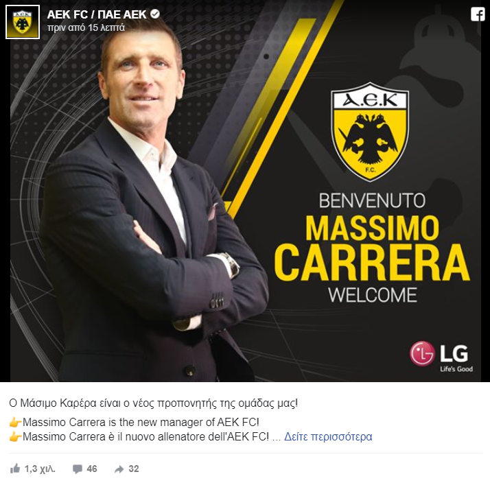Image resolution: width=490 pixels, height=483 pixels.
Task: Click the like thumbs-up icon
Action: (14, 469)
